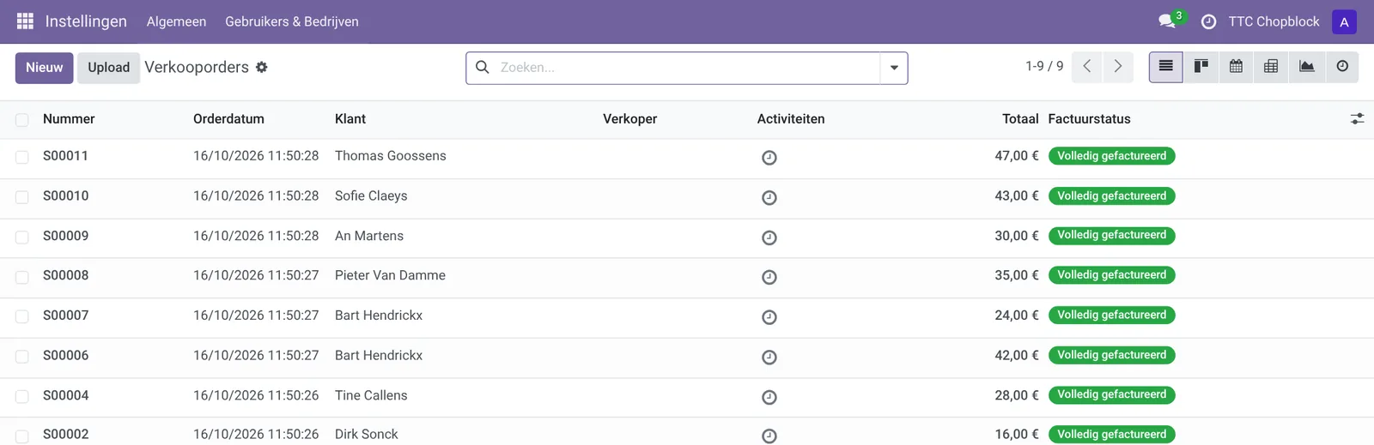This screenshot has width=1374, height=445.
Task: Select checkbox for order S00006
Action: (x=22, y=357)
